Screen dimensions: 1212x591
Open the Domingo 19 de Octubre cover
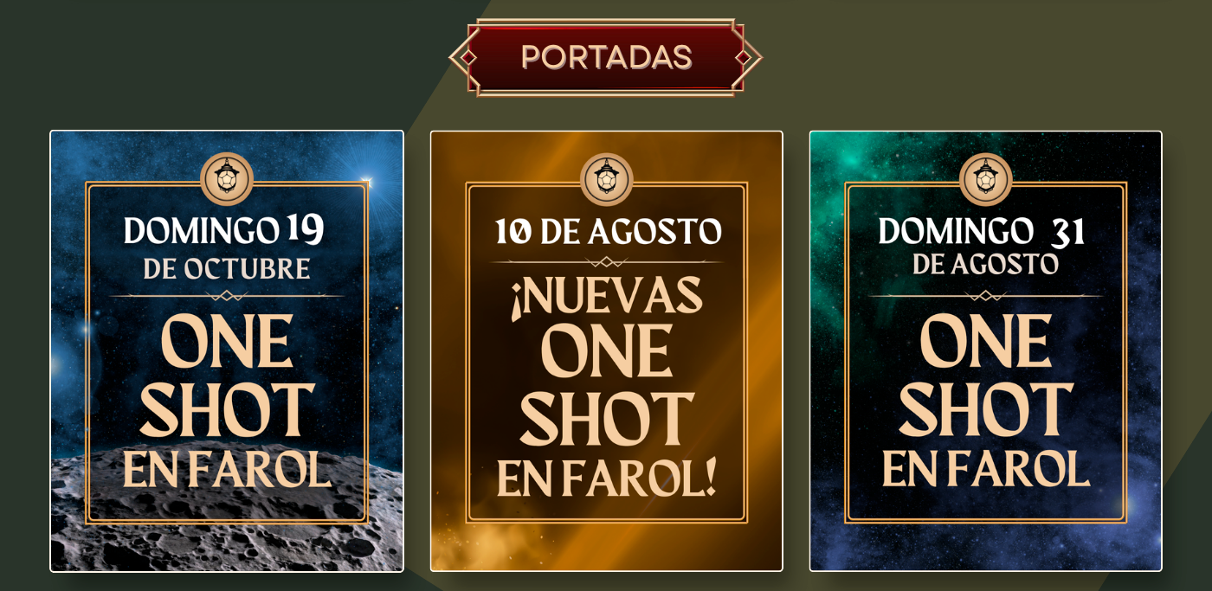click(x=227, y=351)
